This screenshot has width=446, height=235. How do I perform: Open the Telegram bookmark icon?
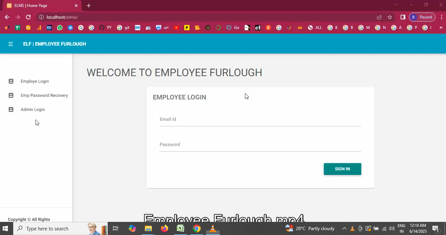tap(70, 28)
